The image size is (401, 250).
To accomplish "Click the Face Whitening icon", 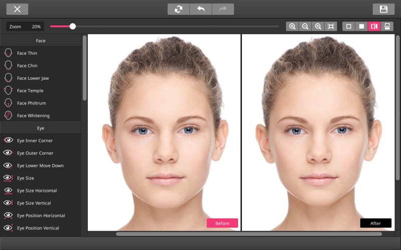I will coord(8,115).
